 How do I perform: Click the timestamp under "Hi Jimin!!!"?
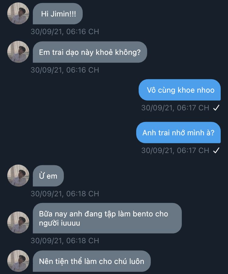tap(65, 32)
